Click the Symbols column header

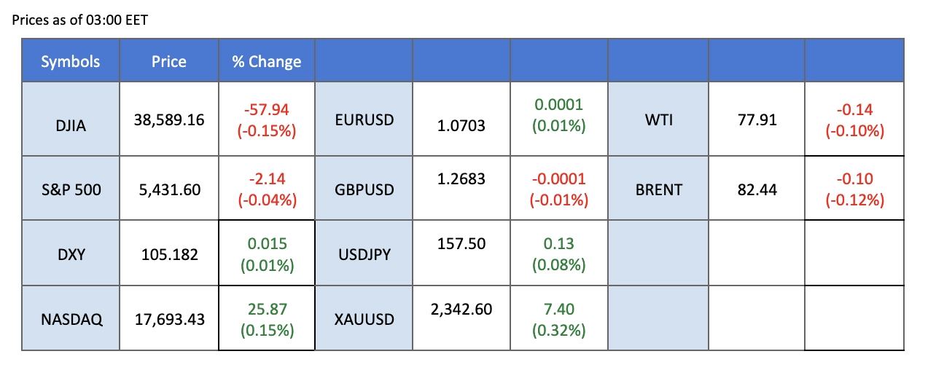pyautogui.click(x=70, y=62)
